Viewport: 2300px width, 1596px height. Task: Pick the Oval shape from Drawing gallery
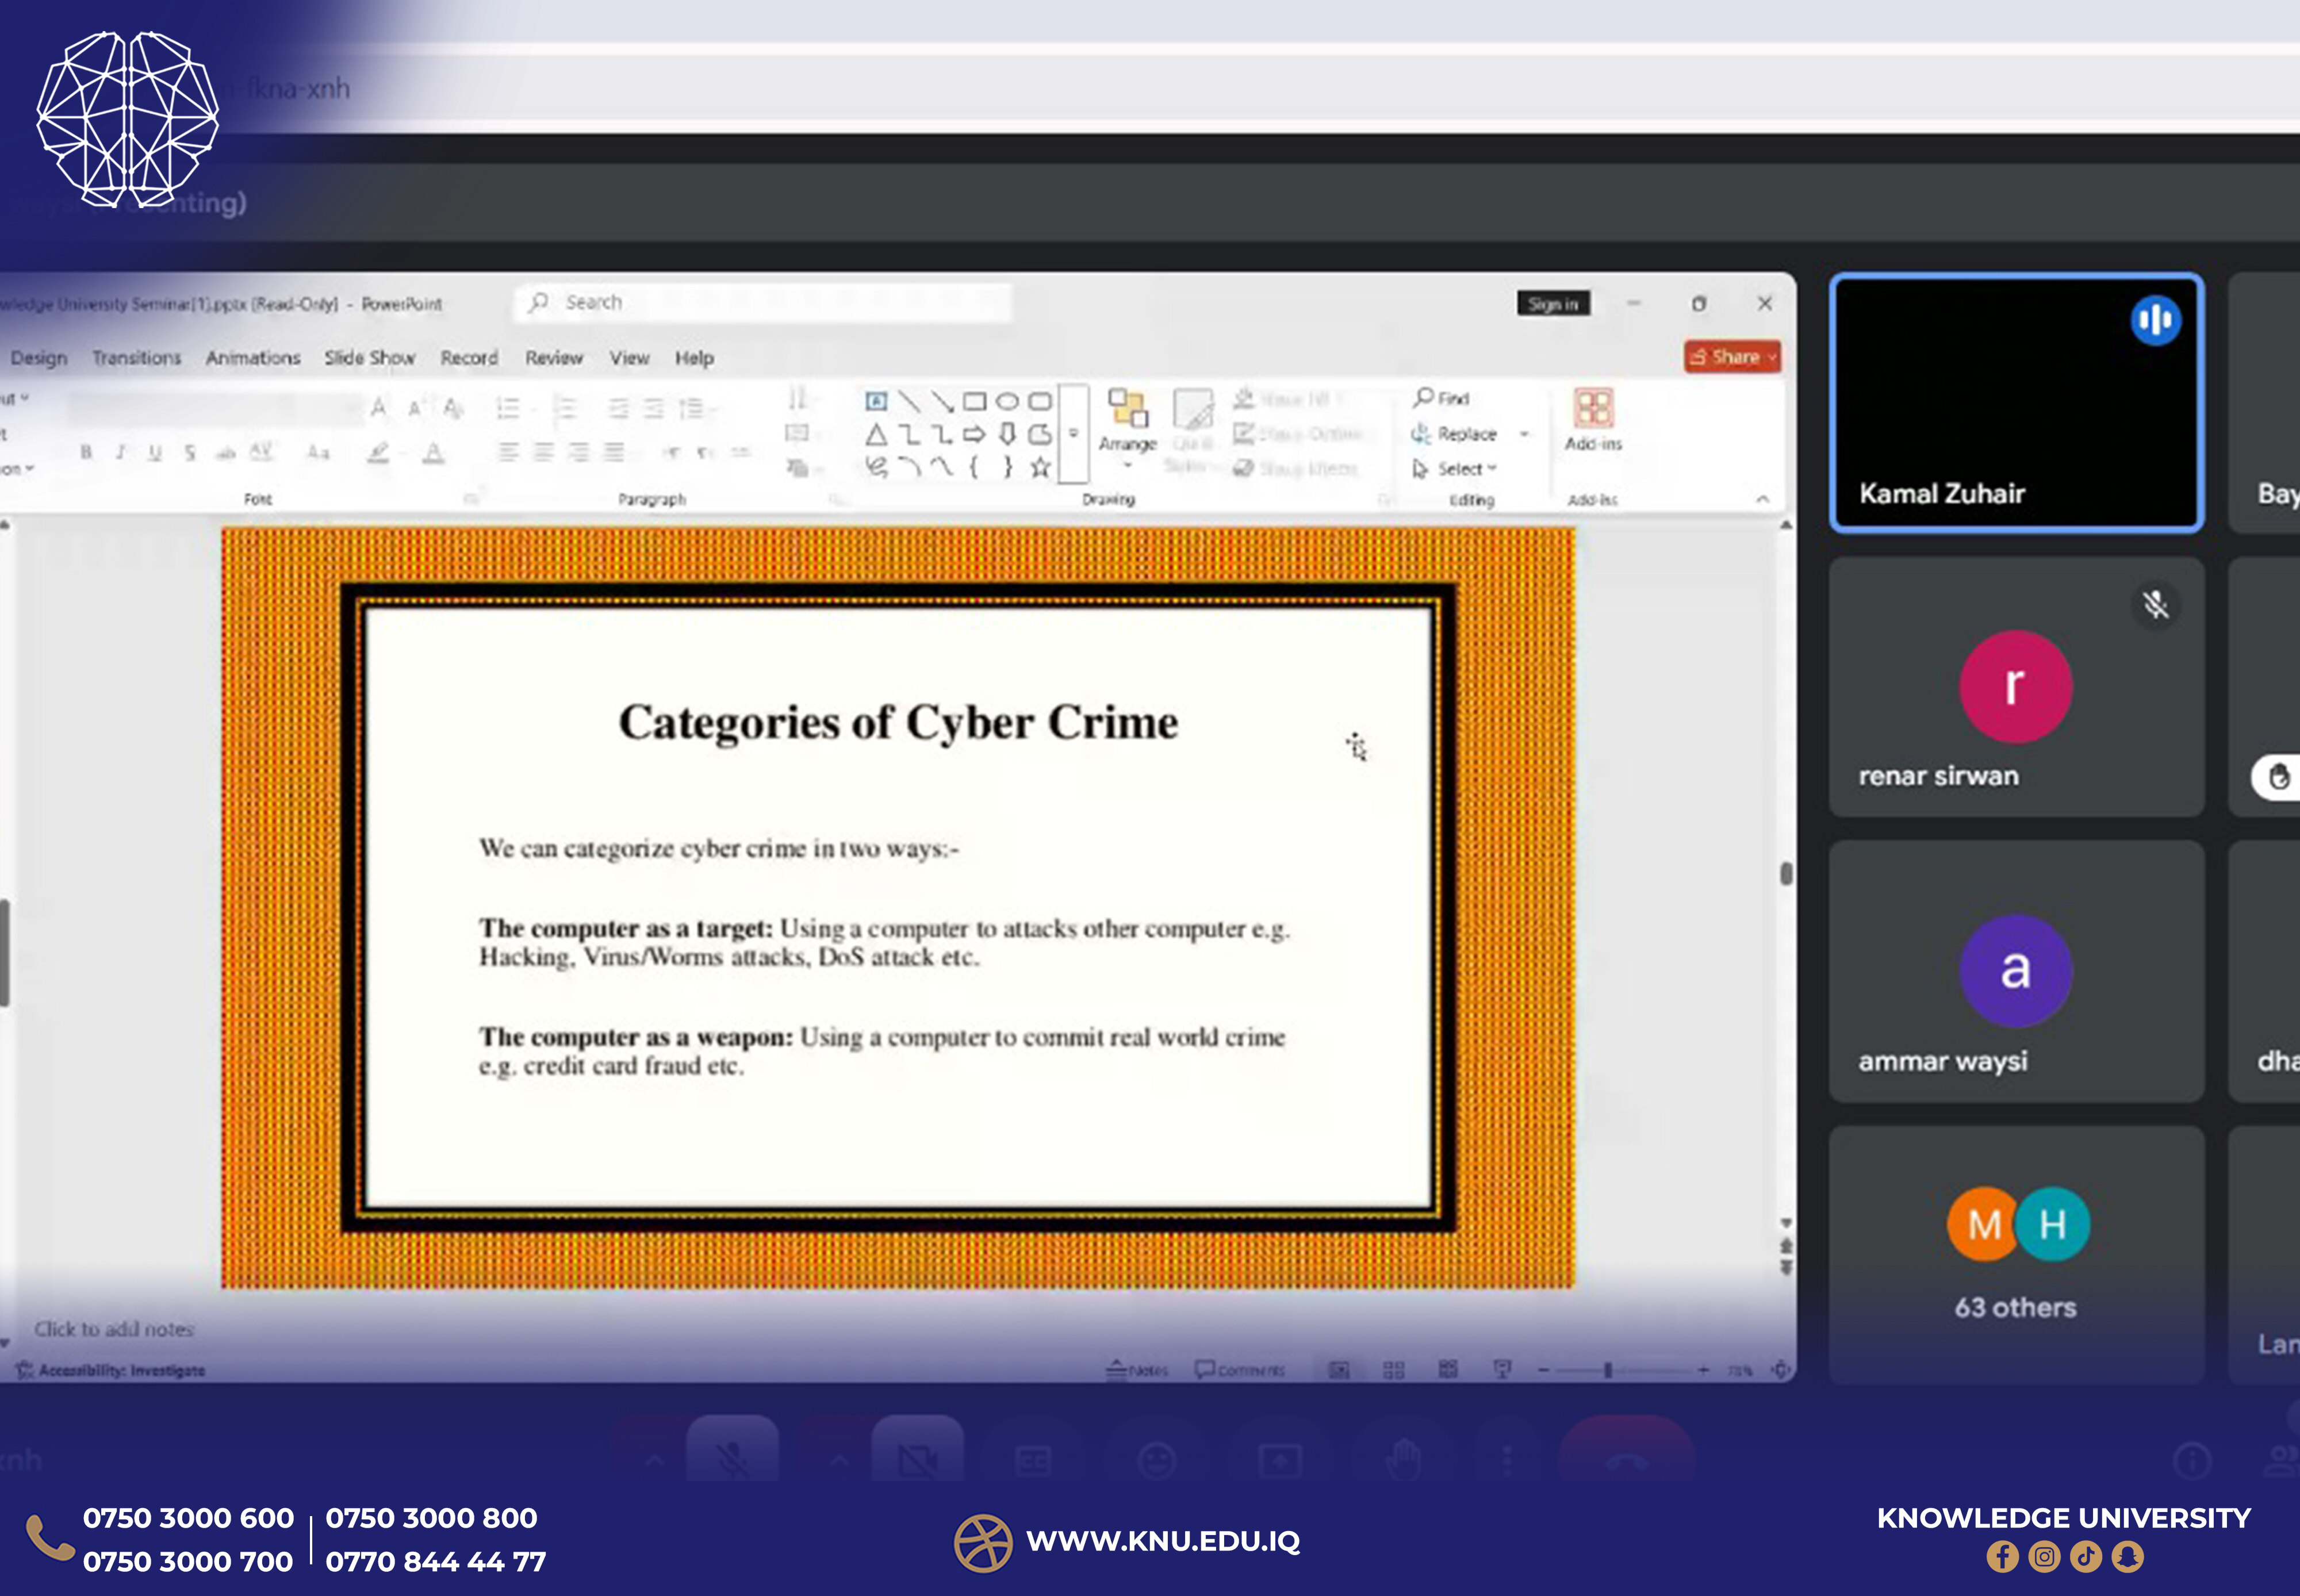pyautogui.click(x=1007, y=401)
